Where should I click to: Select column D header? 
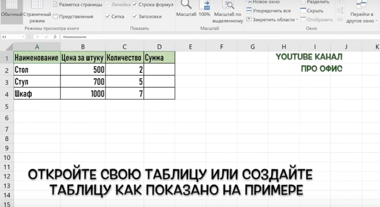(159, 46)
